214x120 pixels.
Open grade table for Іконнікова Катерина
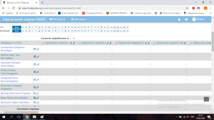[35, 49]
